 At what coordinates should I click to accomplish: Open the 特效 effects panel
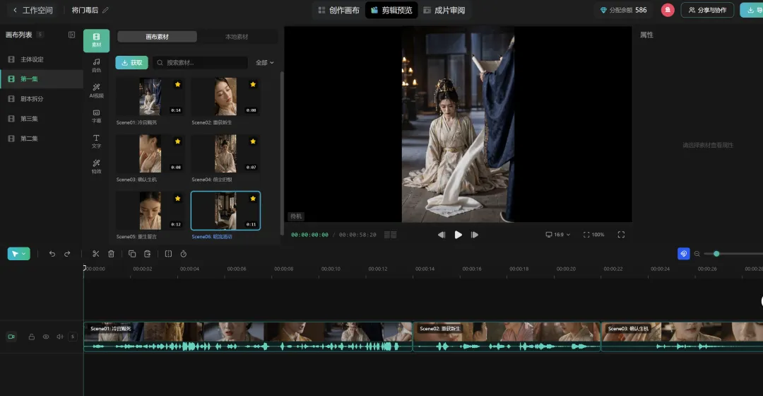click(x=96, y=166)
